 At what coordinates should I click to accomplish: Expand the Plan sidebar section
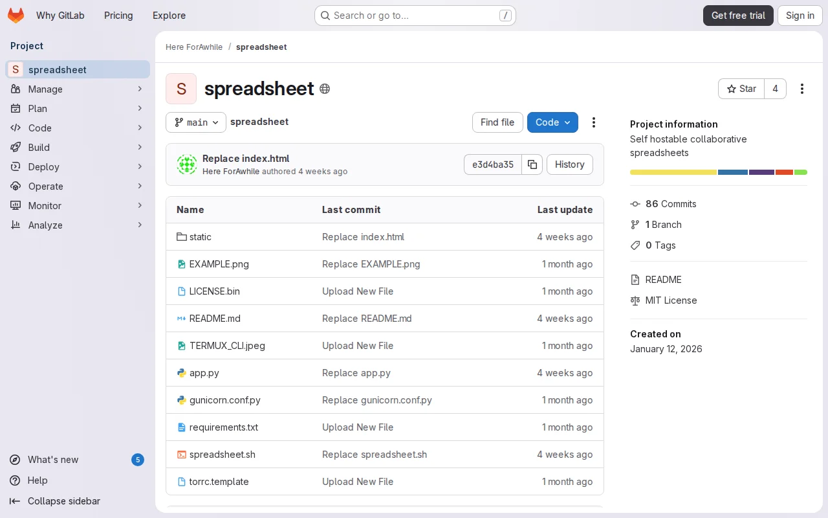click(x=78, y=108)
